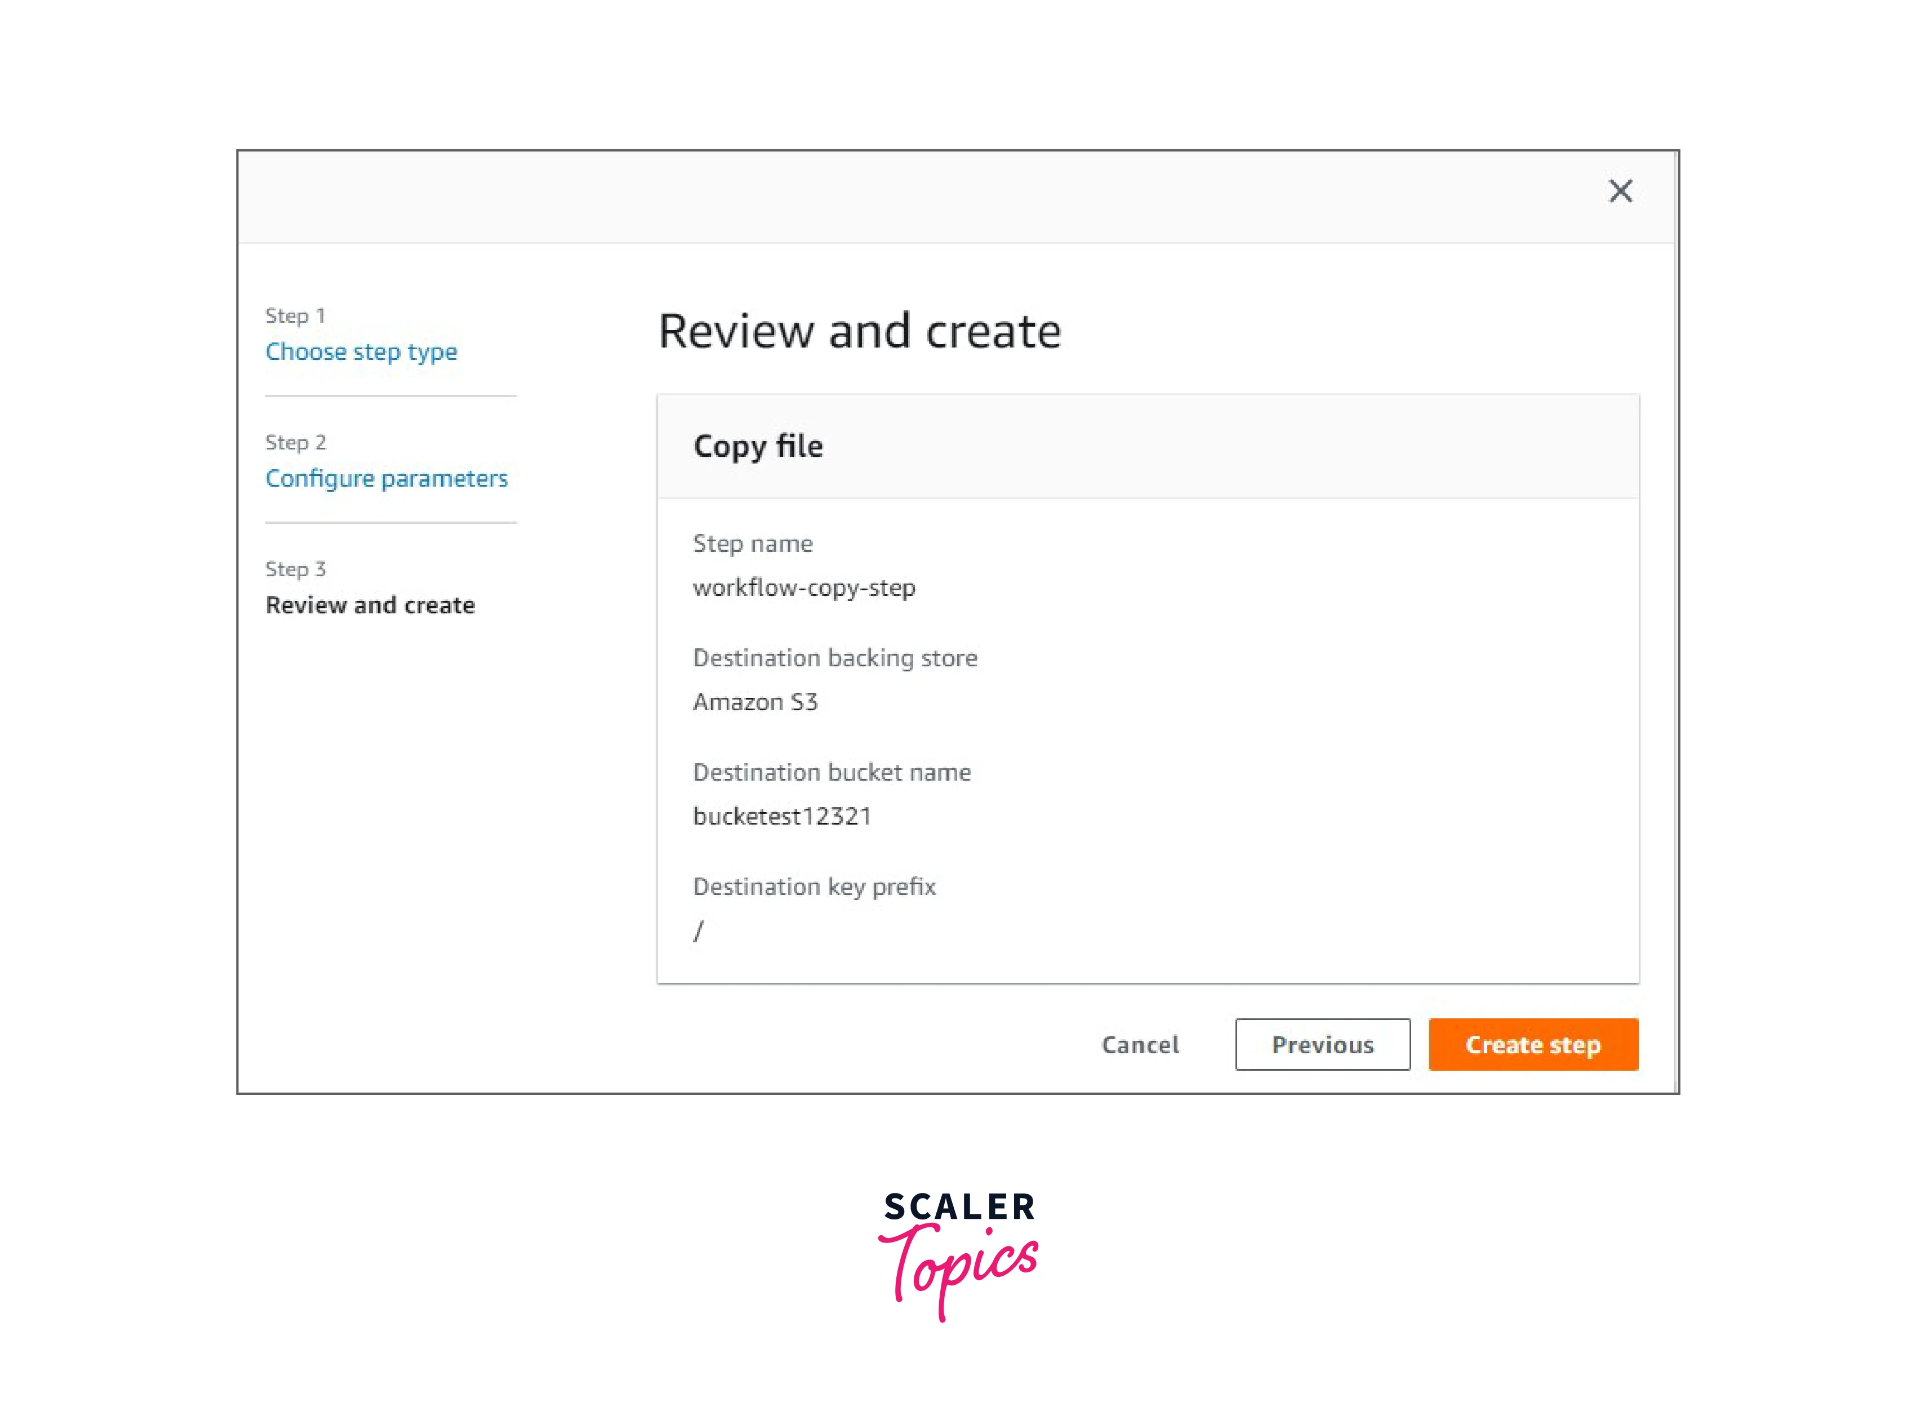Click the Review and create page heading
The width and height of the screenshot is (1916, 1425).
click(x=859, y=331)
